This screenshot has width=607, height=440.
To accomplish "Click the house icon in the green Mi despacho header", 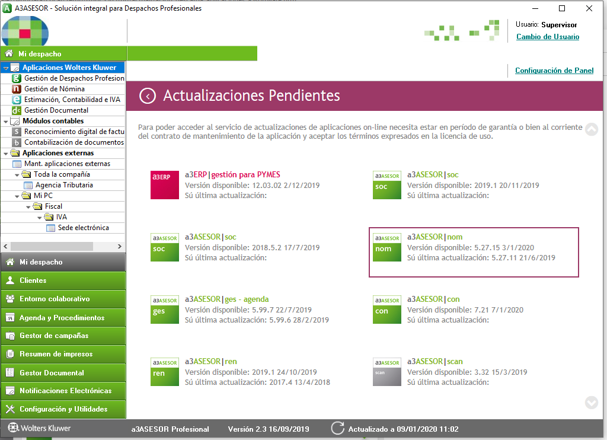I will pos(9,53).
